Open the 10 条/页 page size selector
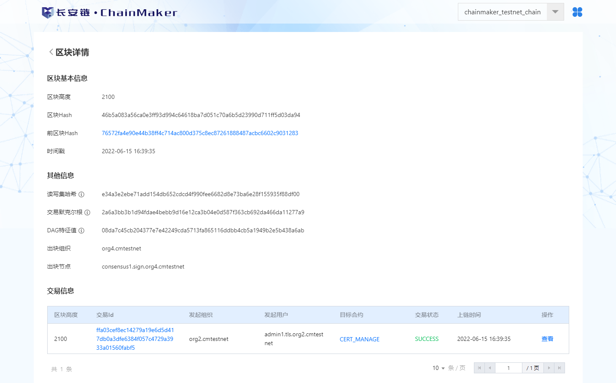Screen dimensions: 616x383 [438, 368]
